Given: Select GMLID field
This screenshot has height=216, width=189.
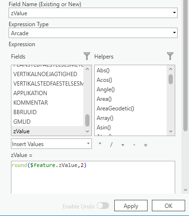Looking at the screenshot, I should (48, 122).
